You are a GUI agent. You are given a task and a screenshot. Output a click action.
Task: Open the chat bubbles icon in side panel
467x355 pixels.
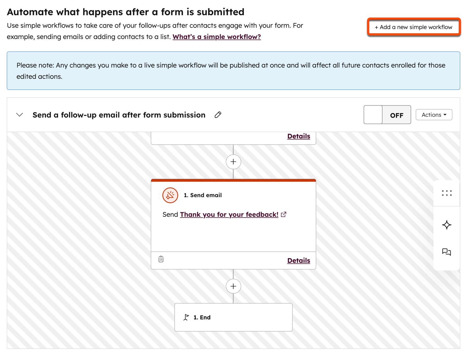point(447,252)
